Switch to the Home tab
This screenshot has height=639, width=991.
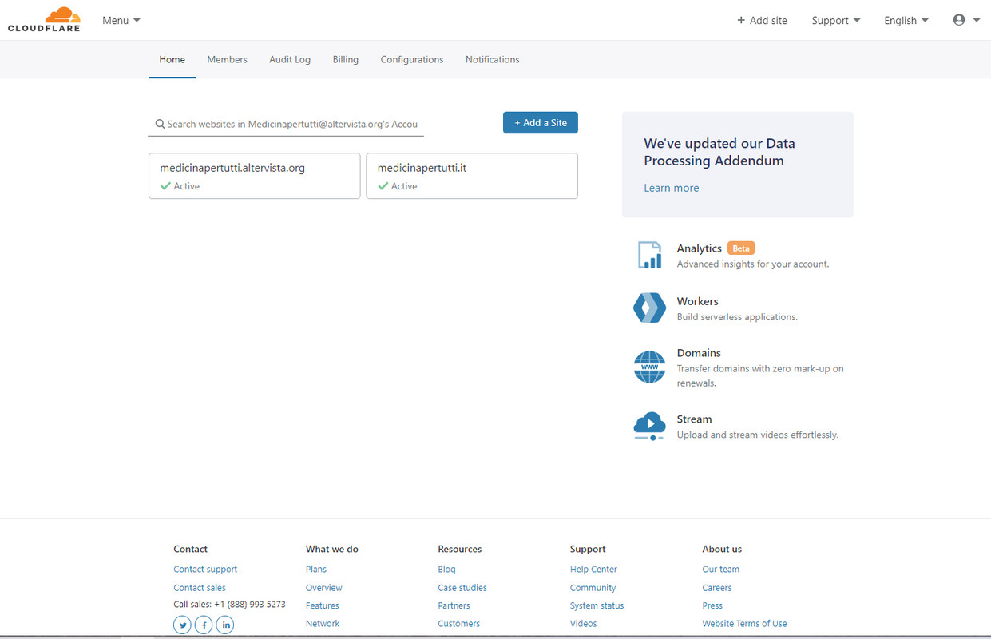coord(172,59)
